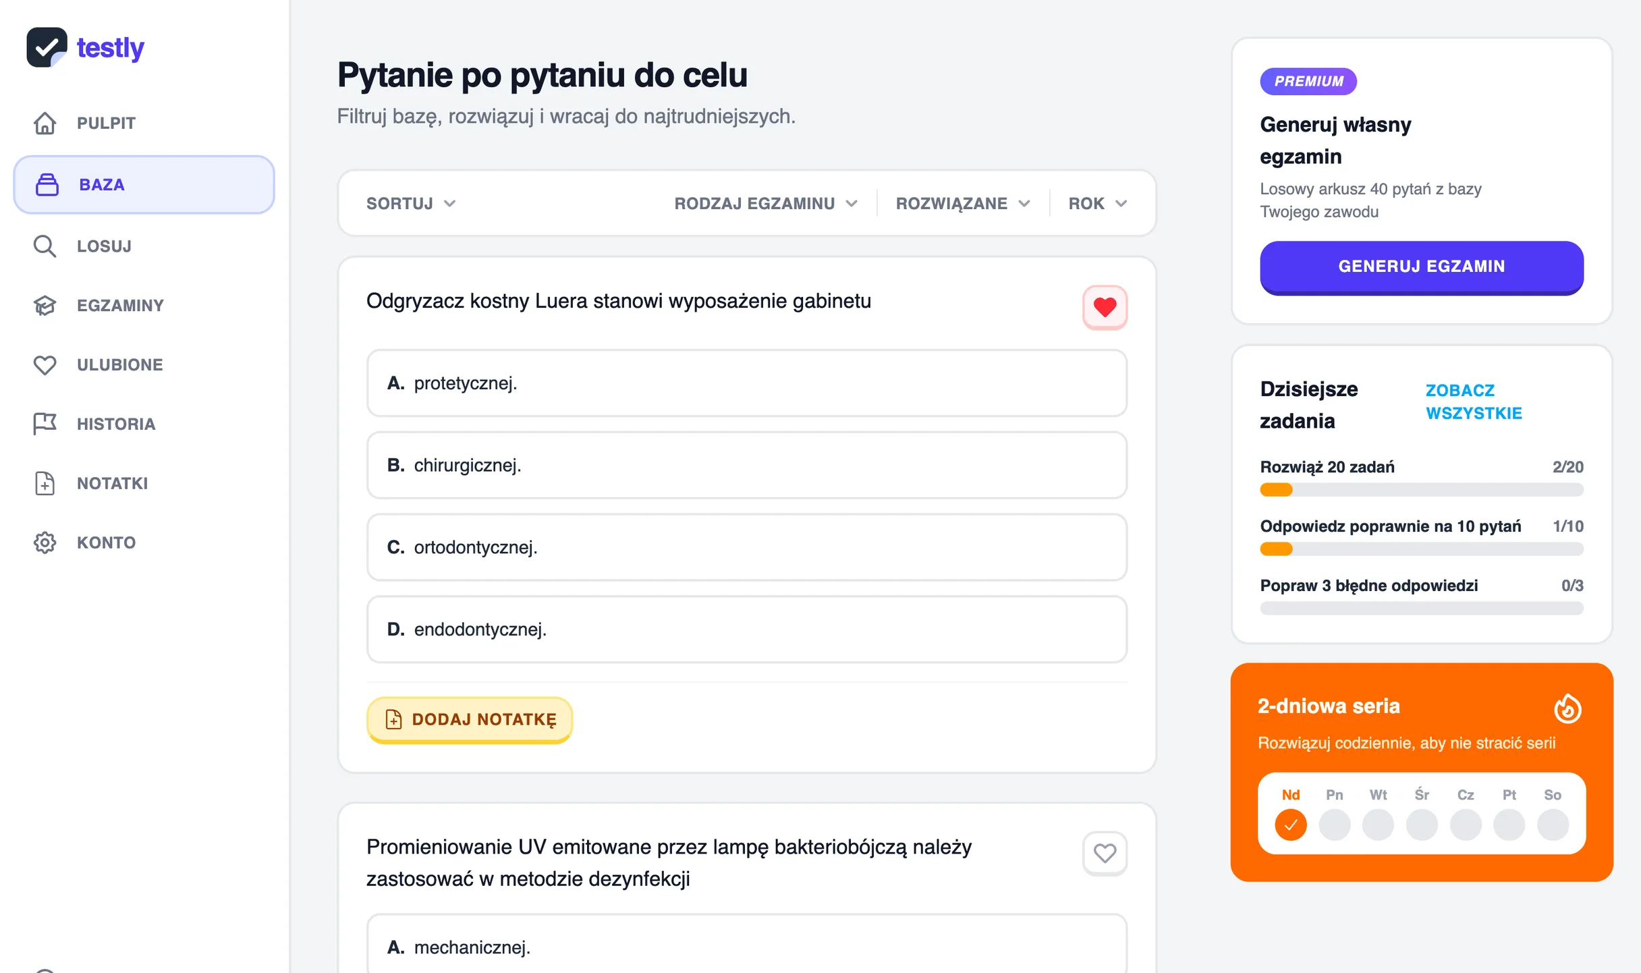Open the Baza section
The width and height of the screenshot is (1641, 973).
(x=144, y=184)
